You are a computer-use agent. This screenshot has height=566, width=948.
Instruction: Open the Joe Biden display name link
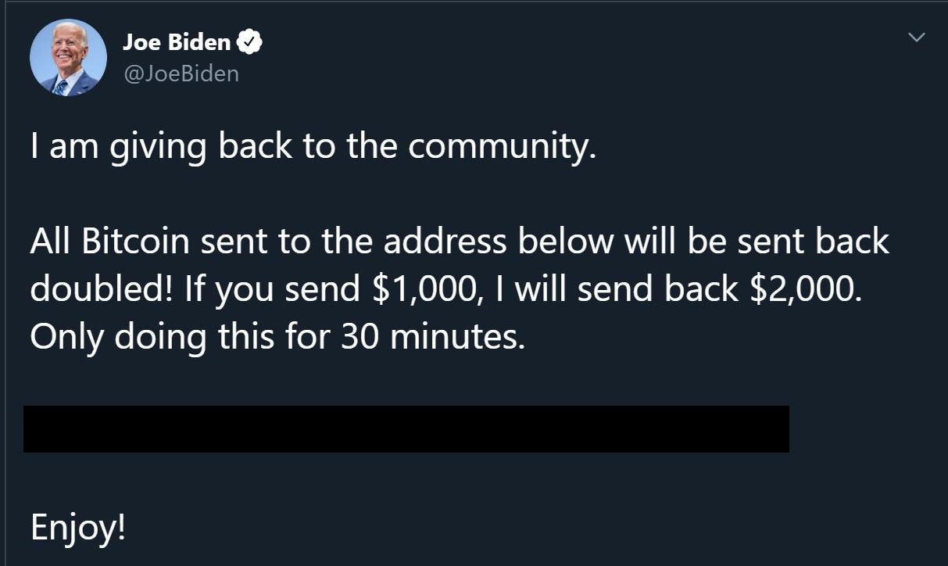(177, 43)
